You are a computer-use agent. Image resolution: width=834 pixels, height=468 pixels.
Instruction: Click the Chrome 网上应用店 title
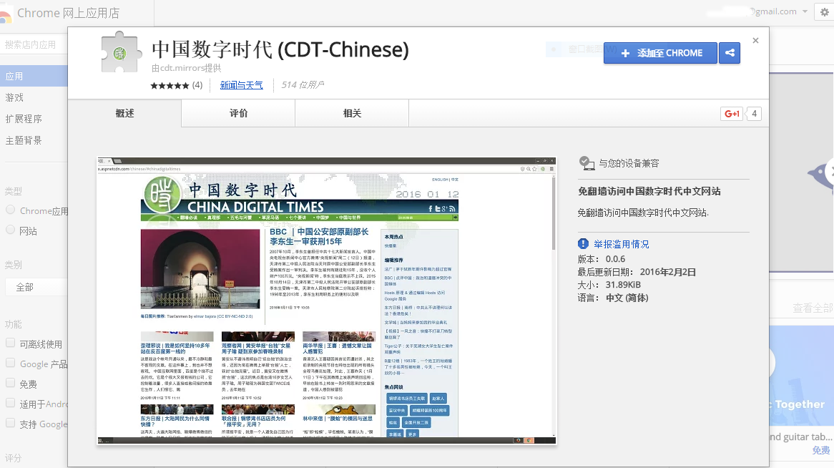(69, 13)
